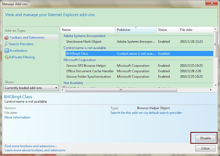Click Enabled status of Shockwave Flash Object

click(164, 42)
